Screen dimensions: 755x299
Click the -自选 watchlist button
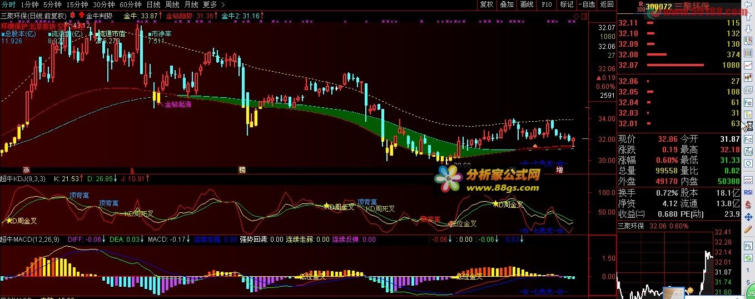(586, 4)
